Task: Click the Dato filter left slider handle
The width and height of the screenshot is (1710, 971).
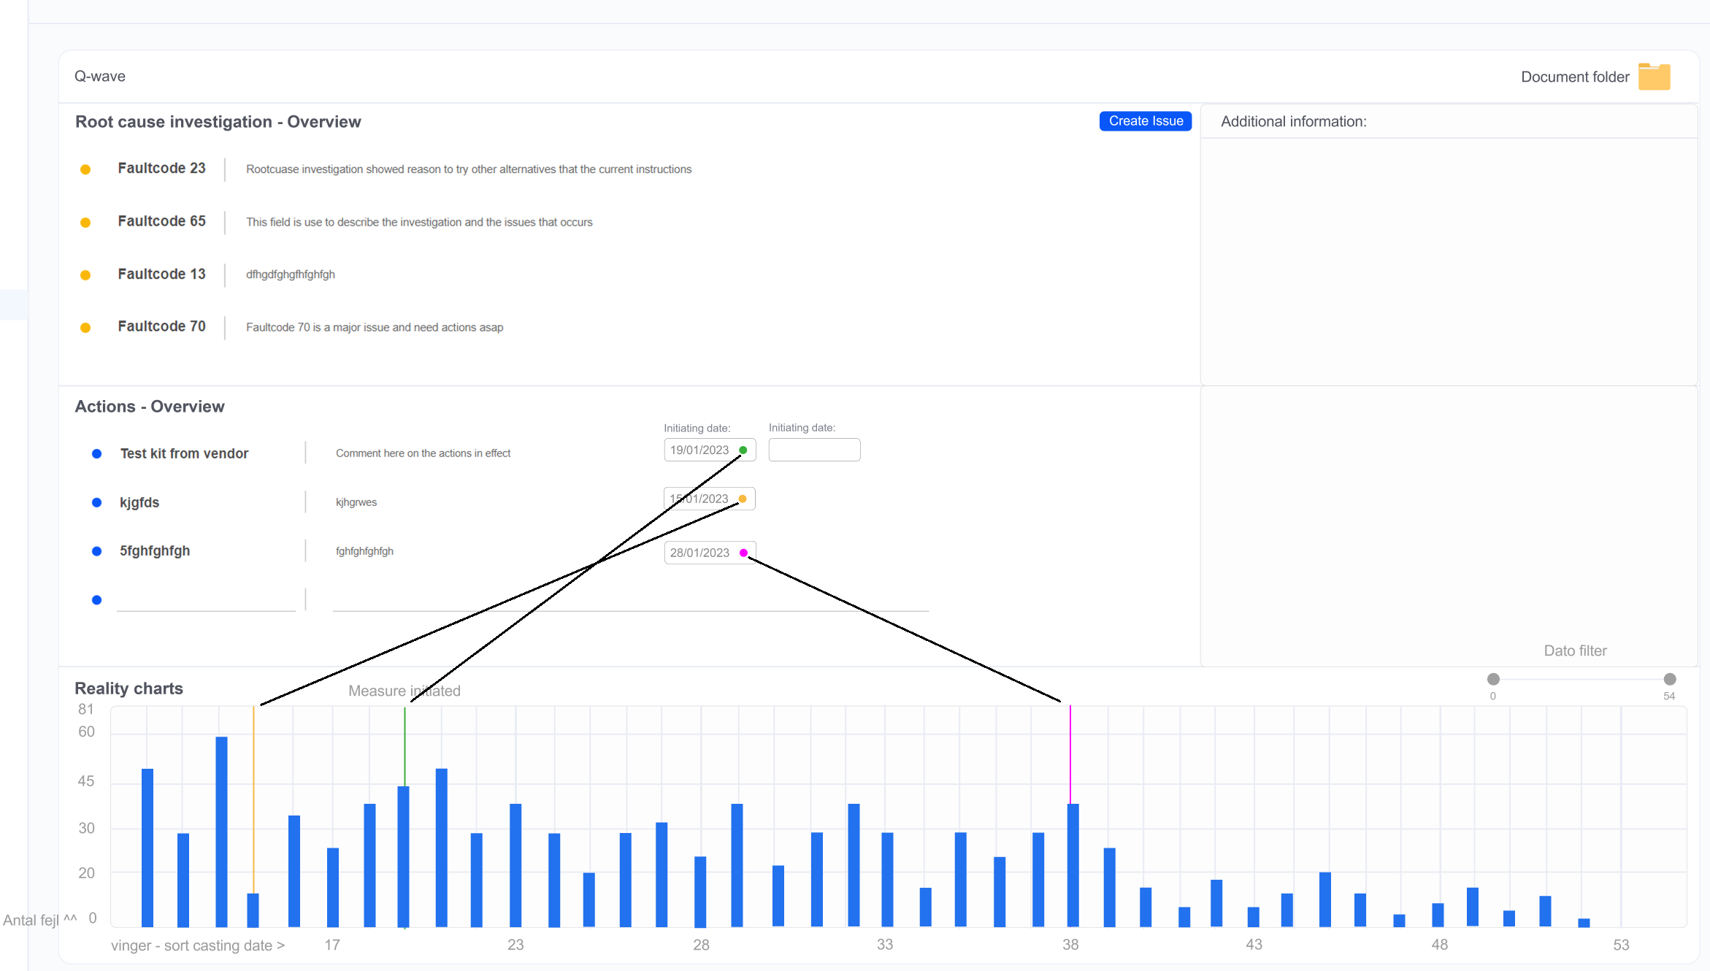Action: click(1493, 679)
